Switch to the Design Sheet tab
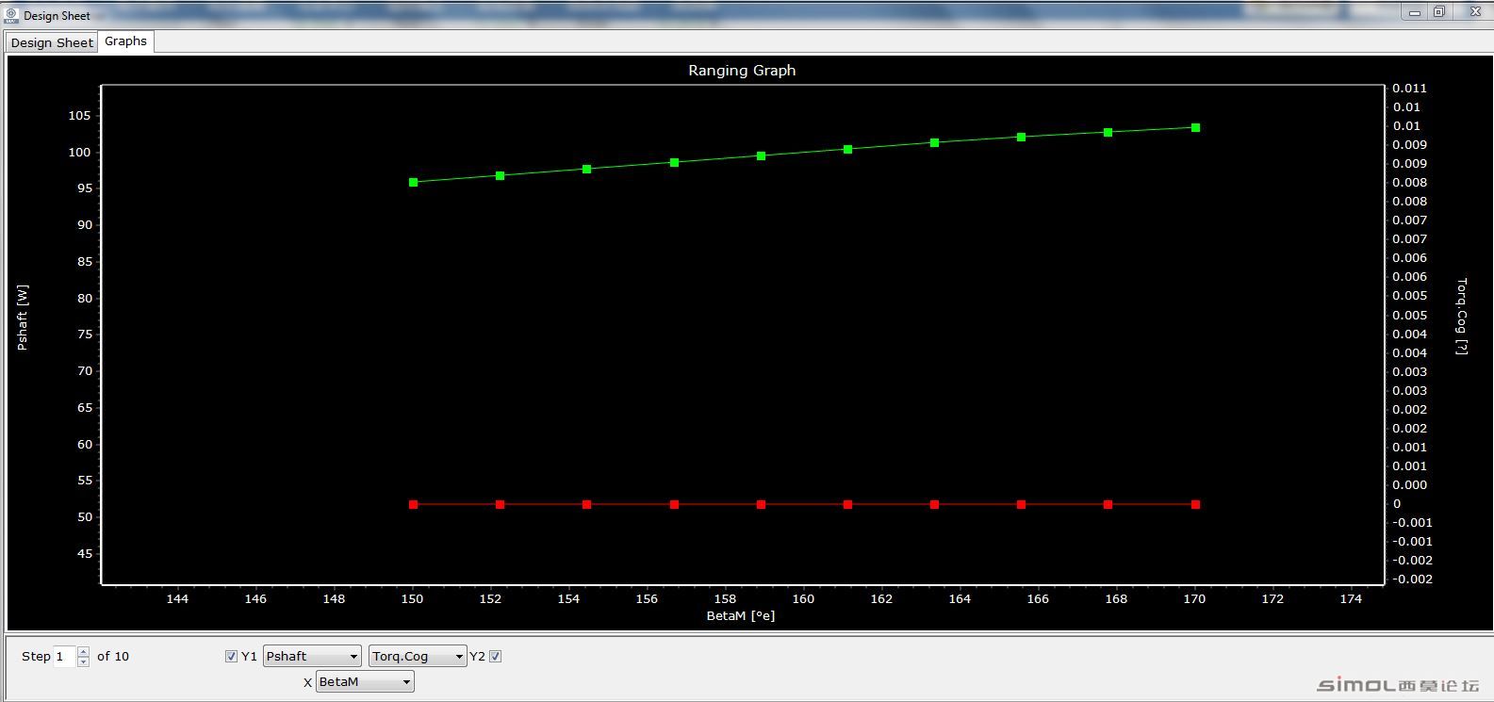Viewport: 1494px width, 702px height. 52,42
